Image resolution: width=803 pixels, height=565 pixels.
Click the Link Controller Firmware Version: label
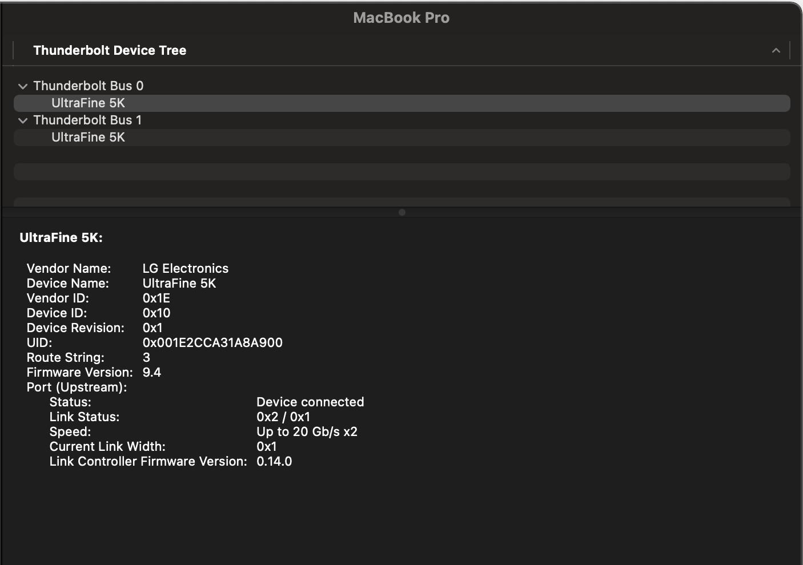(148, 461)
